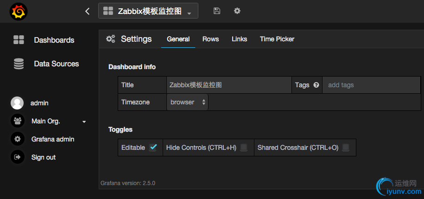The image size is (424, 199).
Task: Click the Title input field
Action: coord(229,85)
